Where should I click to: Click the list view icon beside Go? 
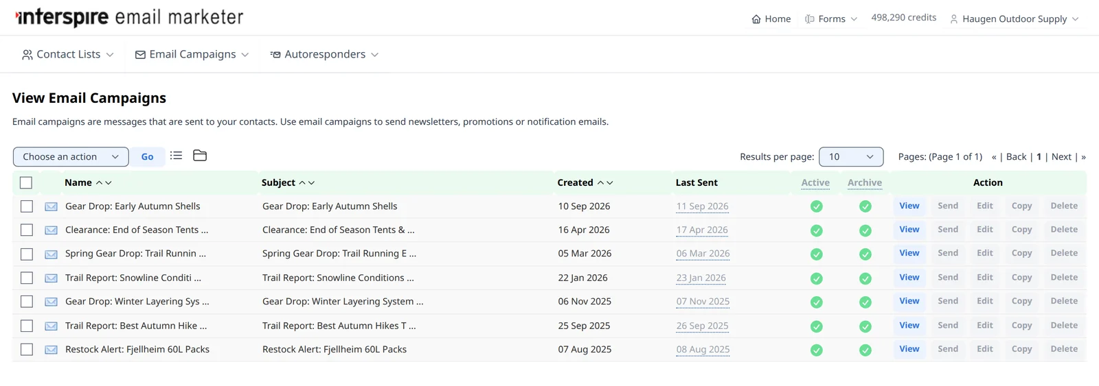[177, 156]
